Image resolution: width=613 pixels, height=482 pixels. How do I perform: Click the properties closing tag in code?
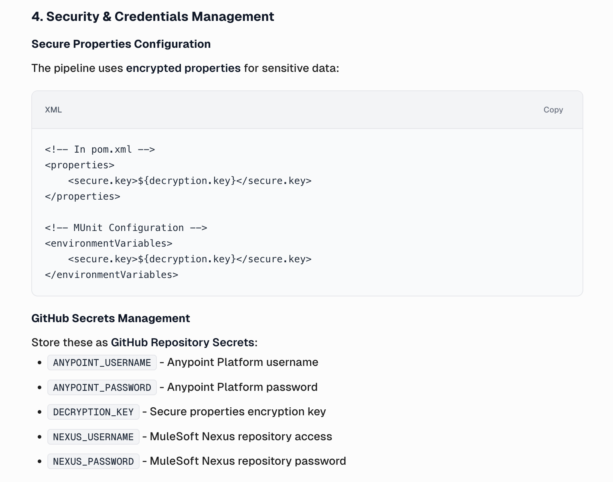[82, 196]
